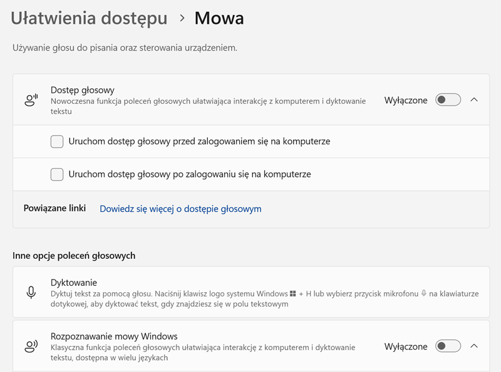Click the breadcrumb chevron before Mowa
Screen dimensions: 501x372
tap(182, 19)
